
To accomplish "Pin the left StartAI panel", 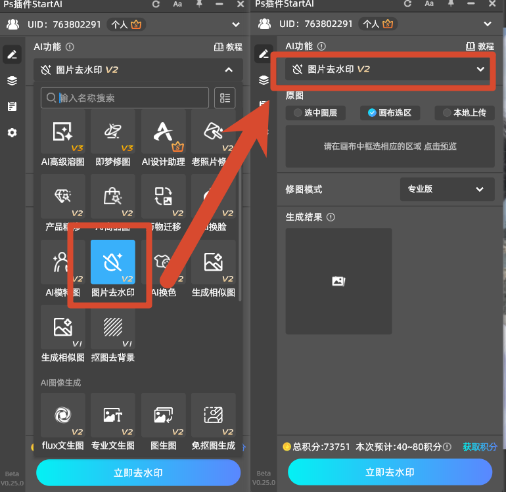I will click(x=199, y=4).
